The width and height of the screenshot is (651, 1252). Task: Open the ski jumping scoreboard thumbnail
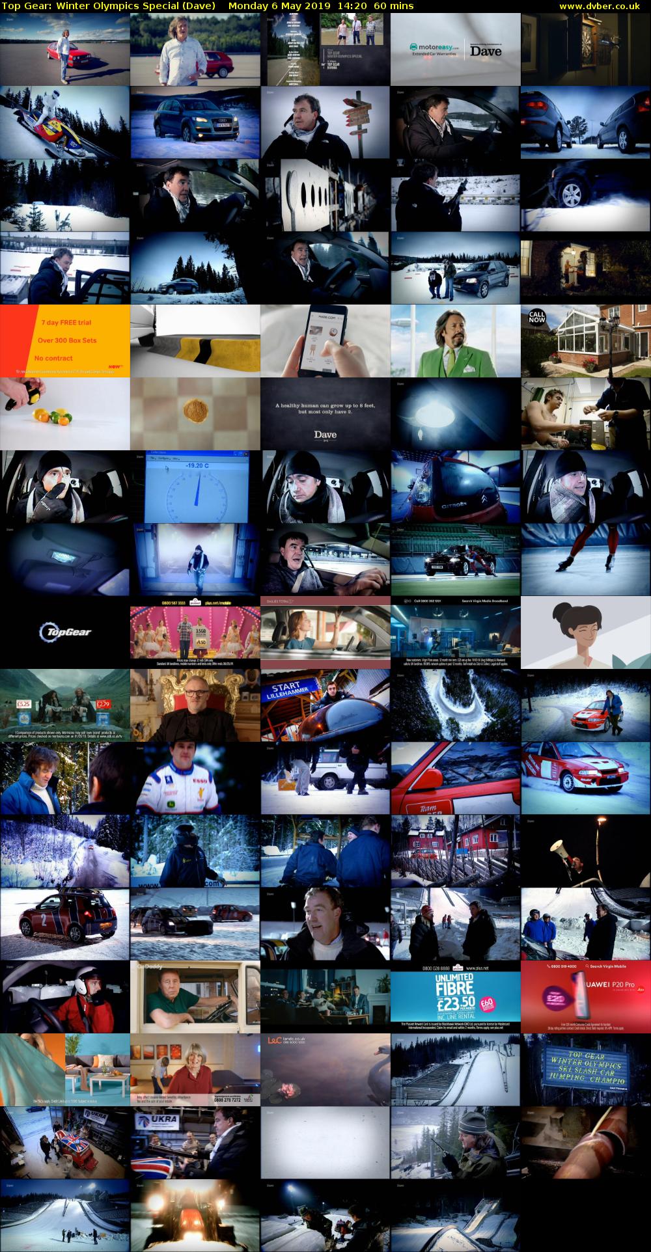[585, 1070]
